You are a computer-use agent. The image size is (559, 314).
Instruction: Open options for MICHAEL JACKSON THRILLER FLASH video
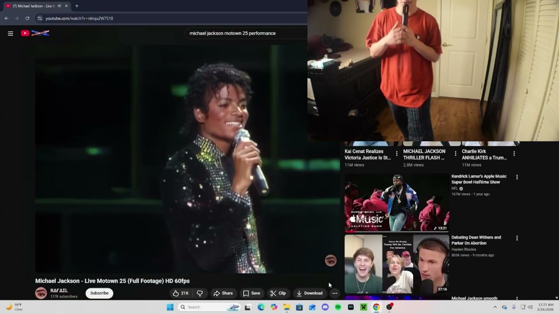[x=455, y=154]
